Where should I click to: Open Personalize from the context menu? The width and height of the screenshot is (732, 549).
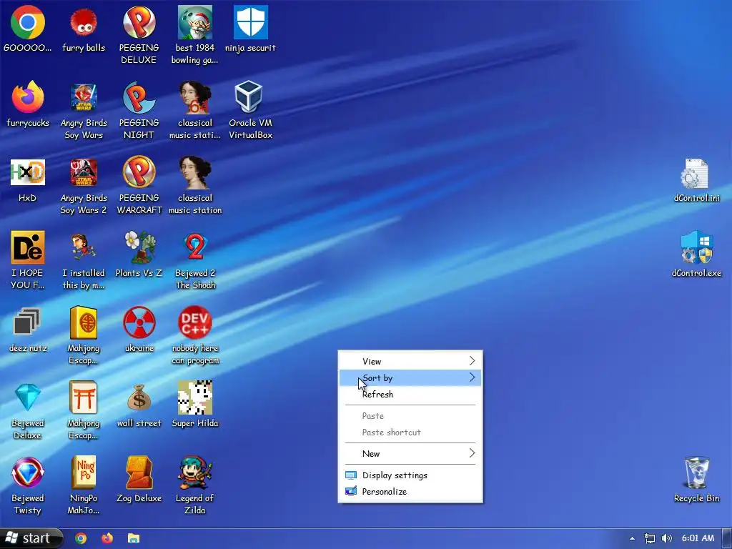[x=410, y=491]
